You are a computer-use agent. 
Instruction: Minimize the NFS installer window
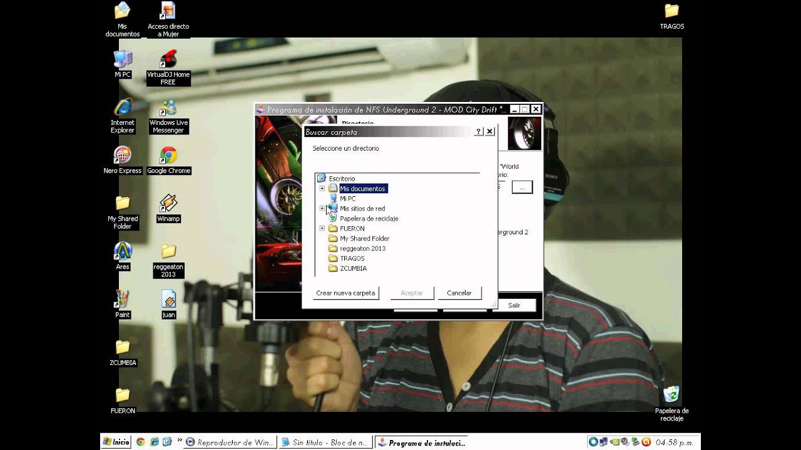tap(514, 109)
